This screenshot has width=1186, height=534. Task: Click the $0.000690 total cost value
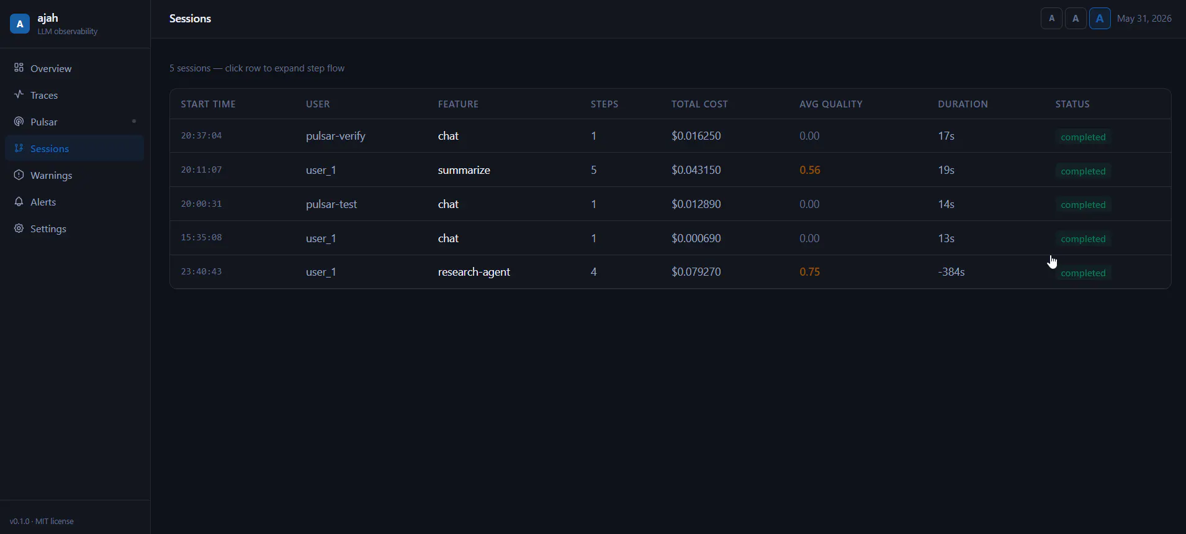[696, 238]
